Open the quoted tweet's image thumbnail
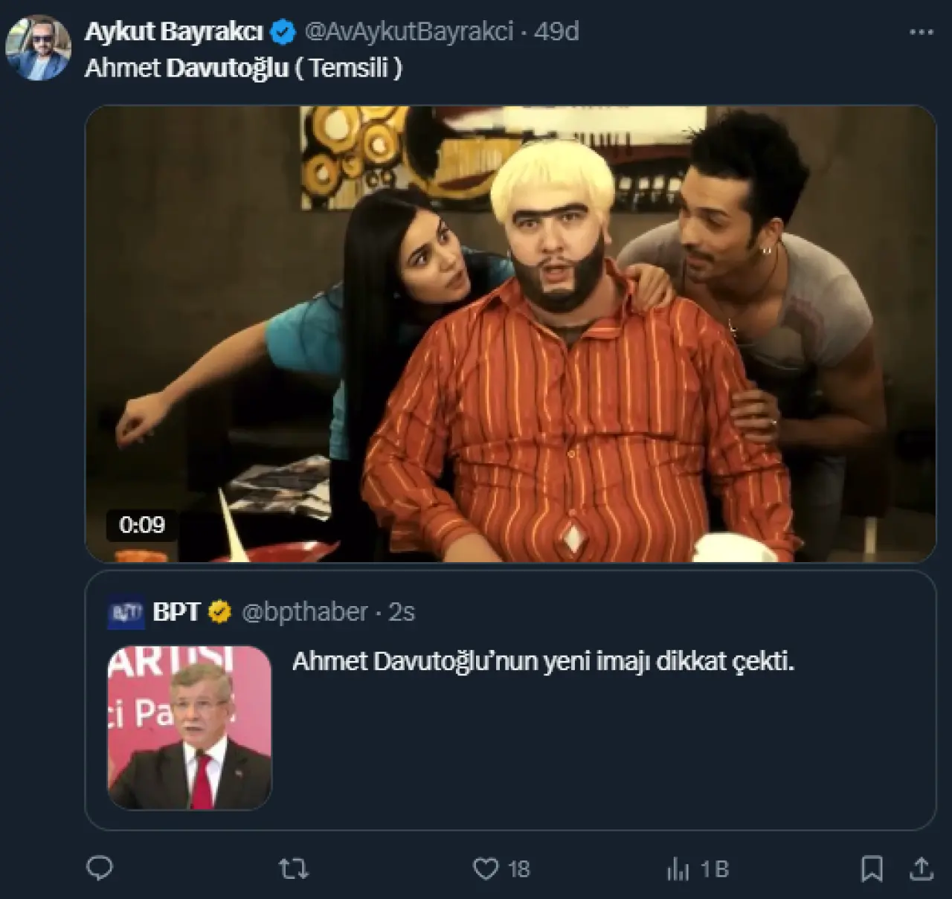This screenshot has height=899, width=952. point(190,727)
